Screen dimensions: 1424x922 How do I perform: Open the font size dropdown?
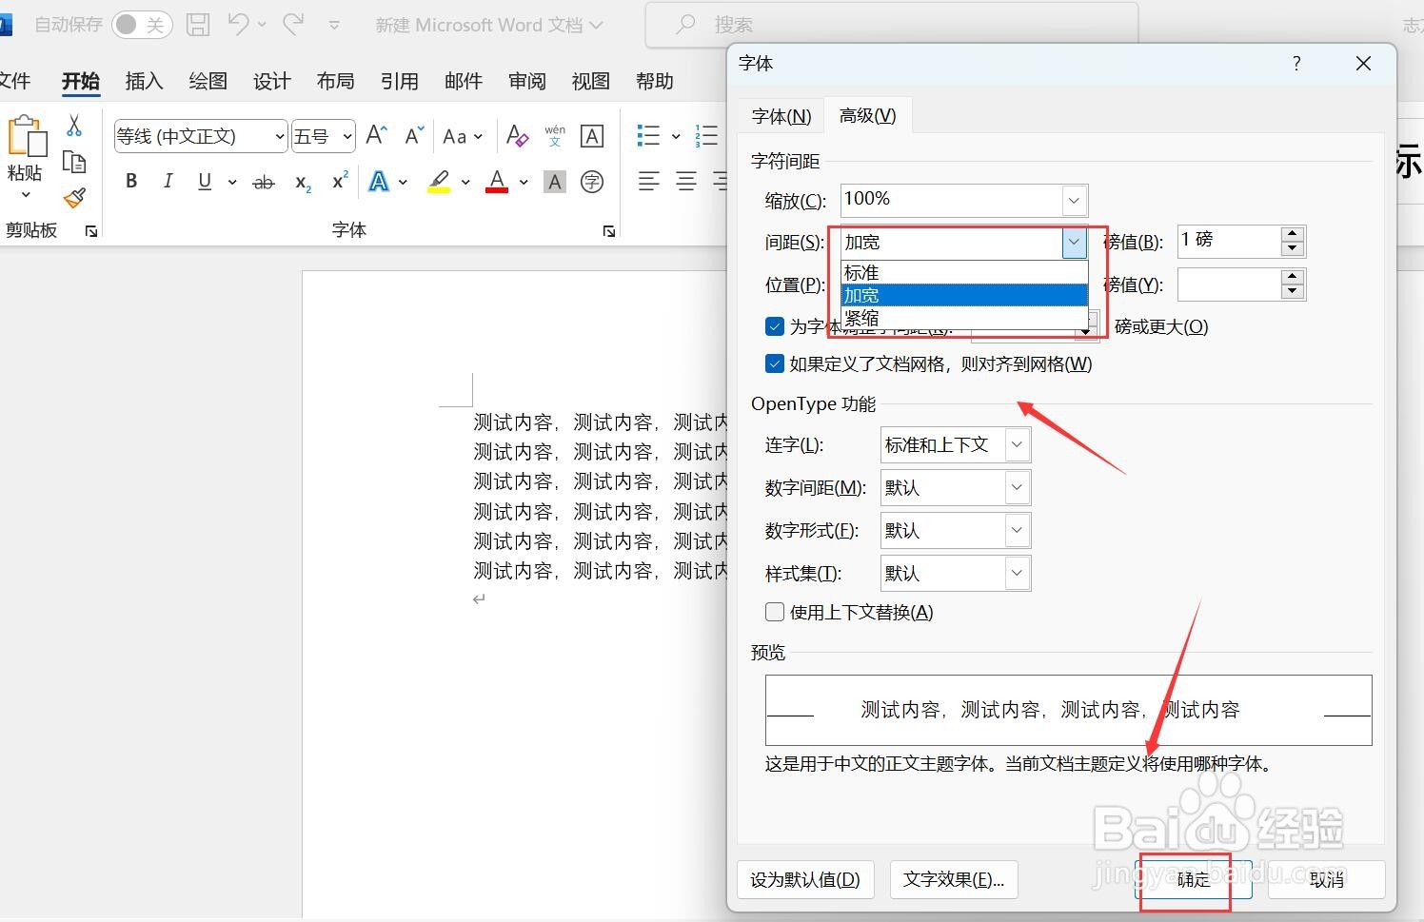point(346,136)
